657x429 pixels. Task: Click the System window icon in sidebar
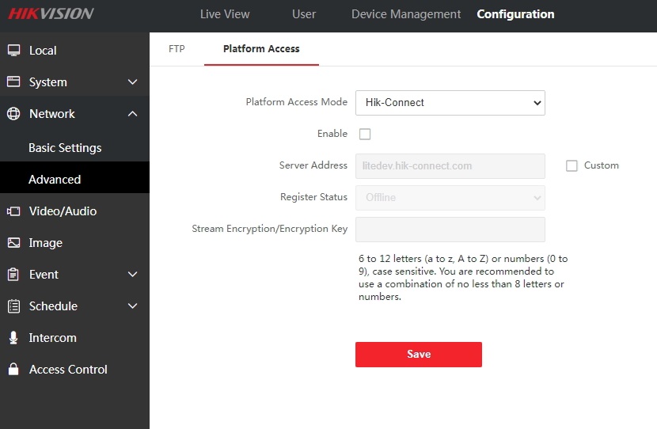[x=13, y=82]
